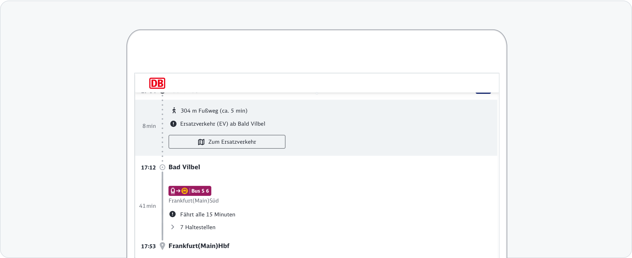
Task: Click the 41 min duration label
Action: point(147,206)
